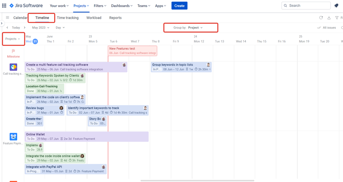Image resolution: width=343 pixels, height=182 pixels.
Task: Click avatar on Create a multi feature task
Action: 124,65
